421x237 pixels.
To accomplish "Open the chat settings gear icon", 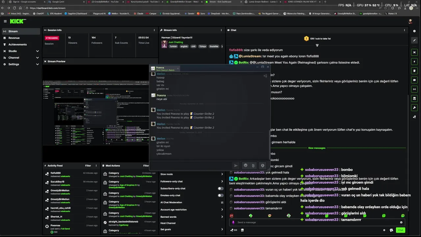I will [x=384, y=230].
